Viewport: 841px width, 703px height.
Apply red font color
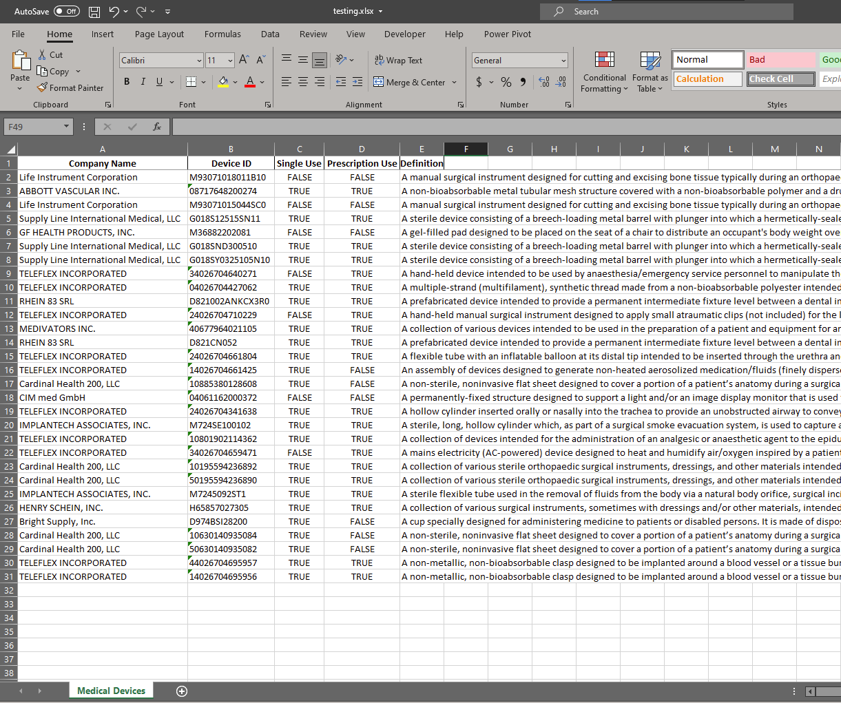click(250, 82)
